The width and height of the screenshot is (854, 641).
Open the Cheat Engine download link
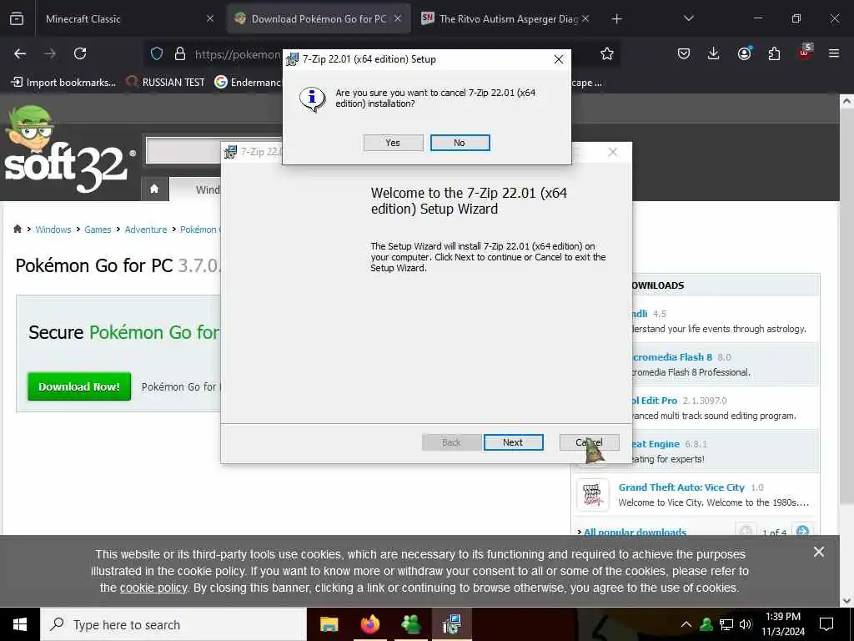click(656, 444)
